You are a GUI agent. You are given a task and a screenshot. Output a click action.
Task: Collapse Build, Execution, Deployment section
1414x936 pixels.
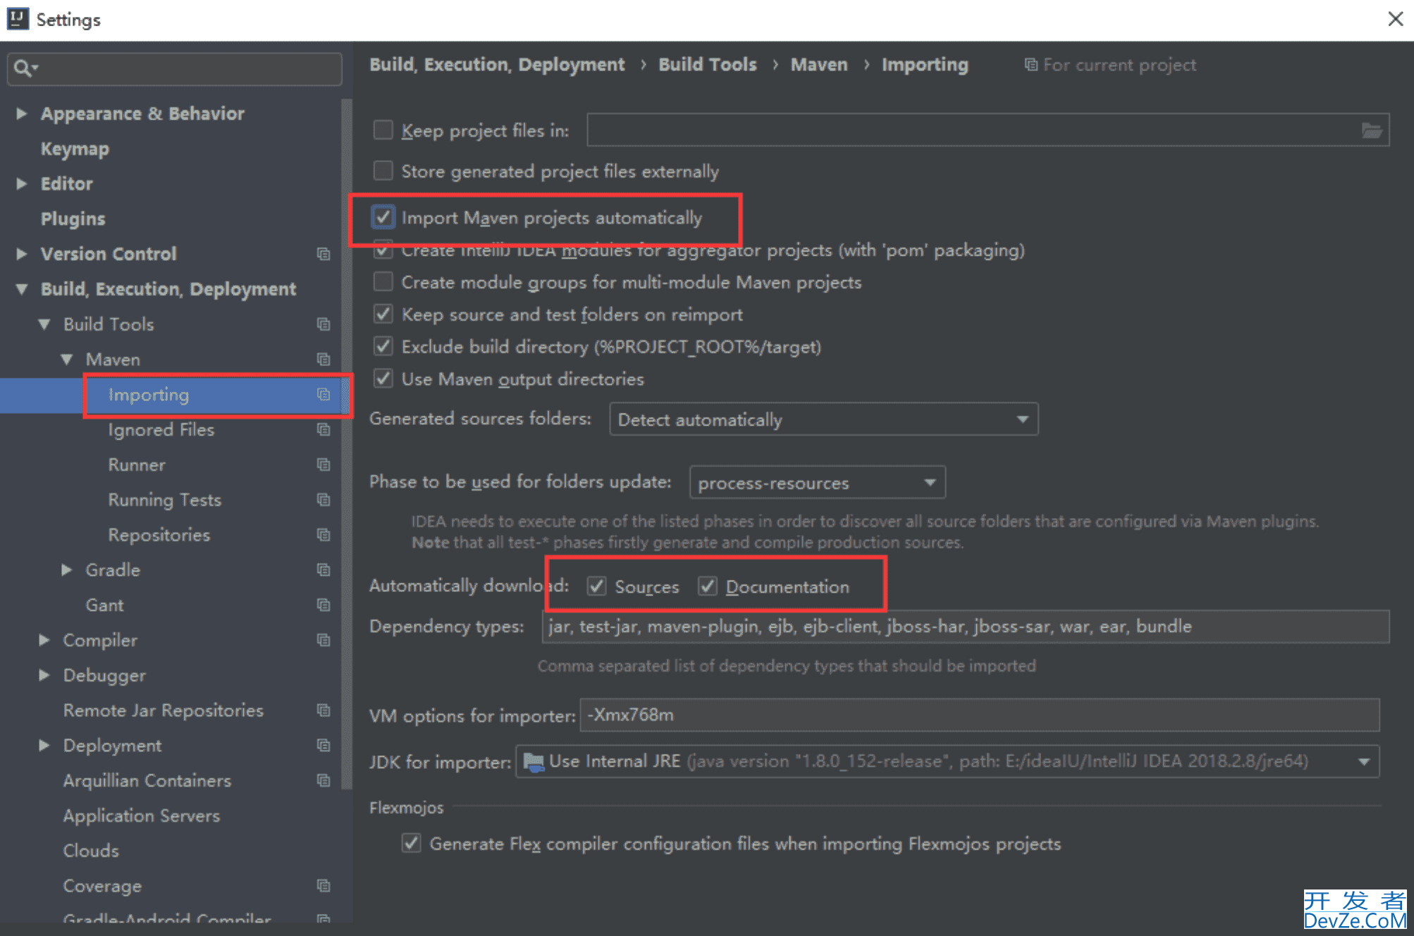click(22, 289)
